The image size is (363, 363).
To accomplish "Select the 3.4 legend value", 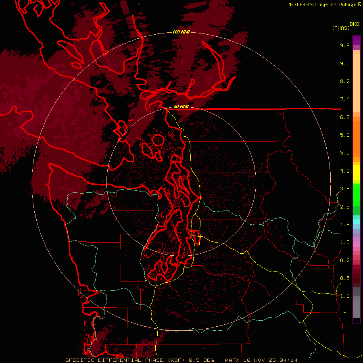I will (x=345, y=189).
